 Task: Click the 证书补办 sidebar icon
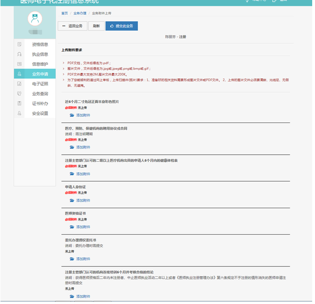click(19, 103)
